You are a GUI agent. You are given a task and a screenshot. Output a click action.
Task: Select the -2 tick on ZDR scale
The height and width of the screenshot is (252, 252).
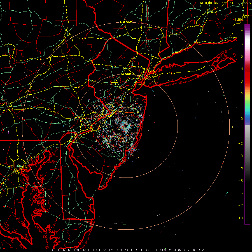(x=241, y=144)
